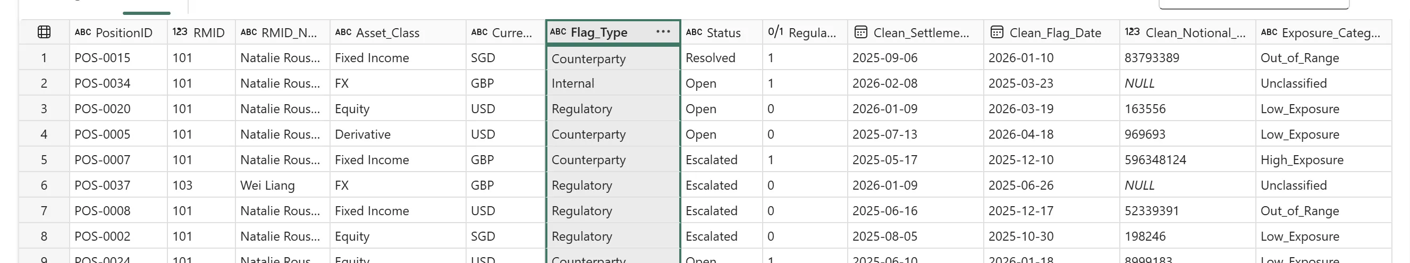Select row number 1
This screenshot has width=1410, height=263.
(44, 57)
